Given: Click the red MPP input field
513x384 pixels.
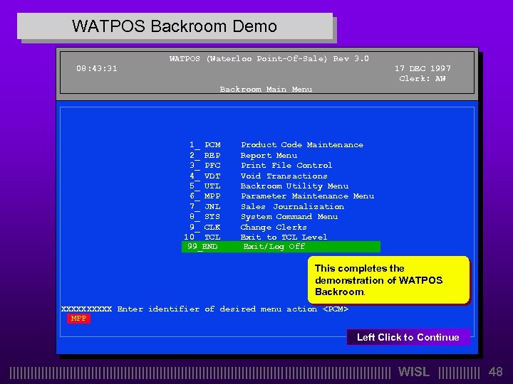Looking at the screenshot, I should [78, 319].
